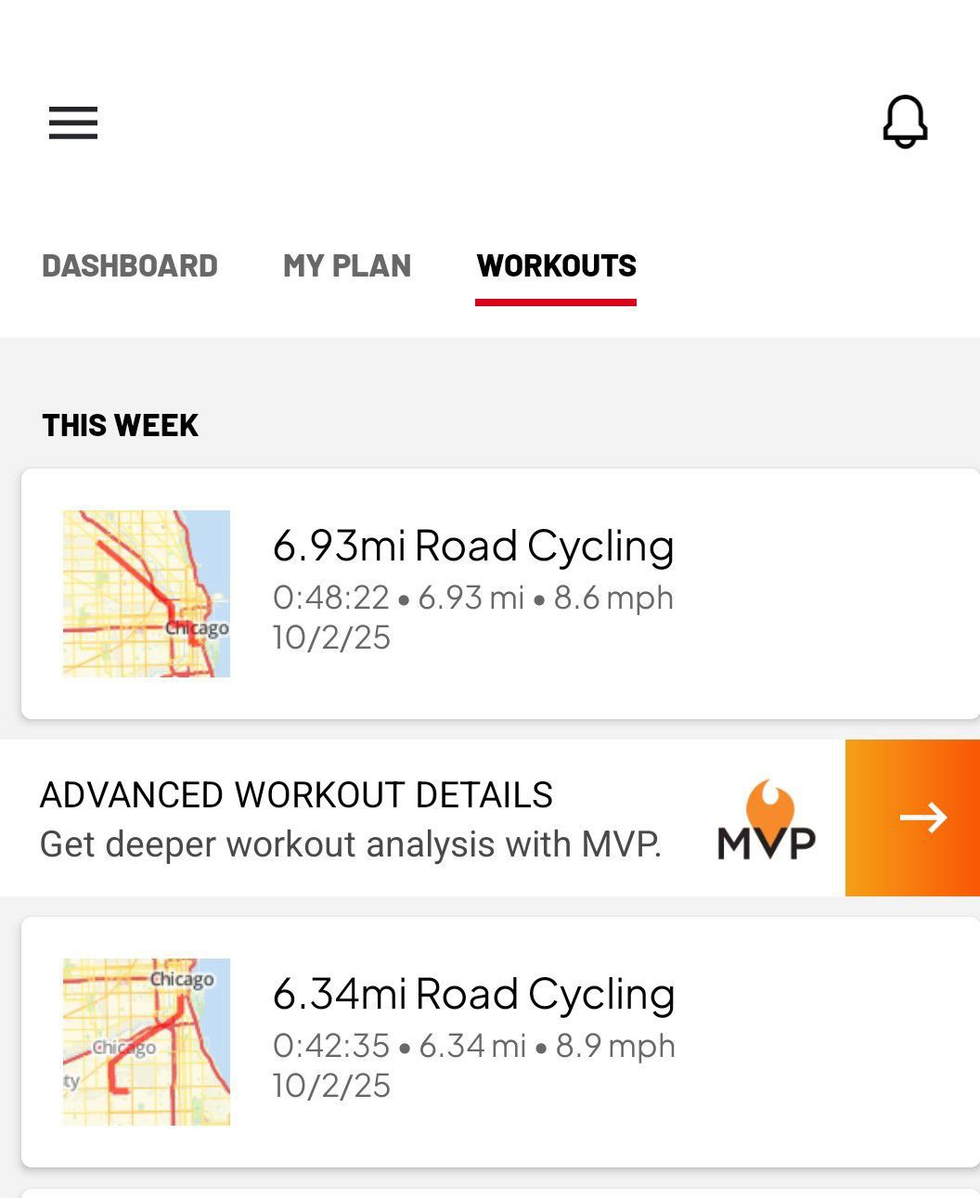Open the 6.93mi Road Cycling workout title
The height and width of the screenshot is (1198, 980).
(x=473, y=546)
